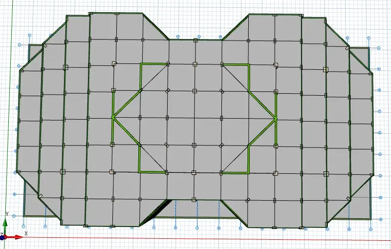Select the blue Z-axis origin dot
This screenshot has width=391, height=249.
(x=2, y=237)
